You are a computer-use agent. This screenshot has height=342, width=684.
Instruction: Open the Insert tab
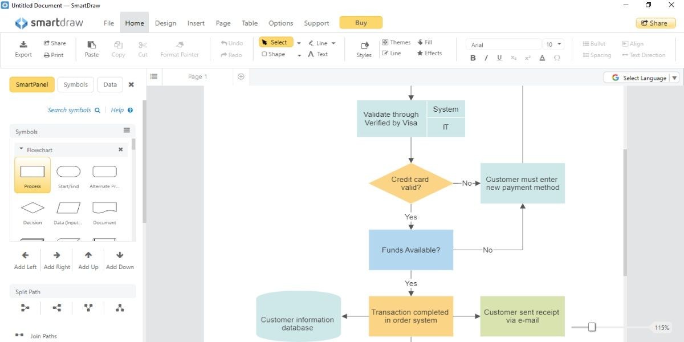[x=196, y=23]
